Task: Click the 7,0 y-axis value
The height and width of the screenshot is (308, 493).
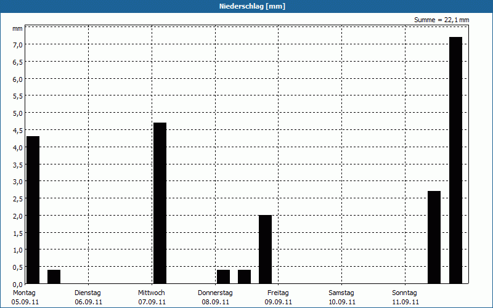Action: point(18,45)
